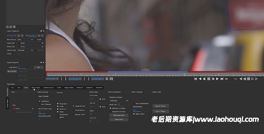Enable Adaptive Contrast checkbox

(110, 111)
